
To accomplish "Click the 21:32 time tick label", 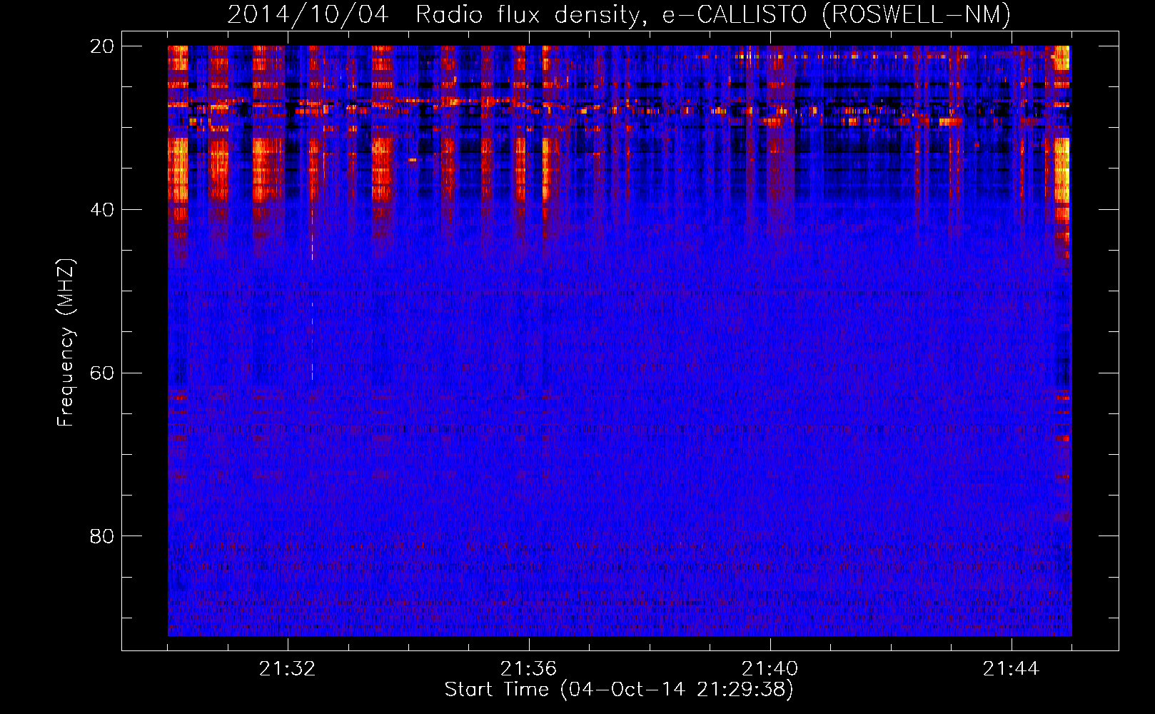I will coord(288,669).
